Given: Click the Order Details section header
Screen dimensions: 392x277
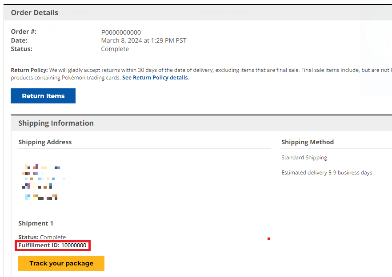Looking at the screenshot, I should pos(35,12).
